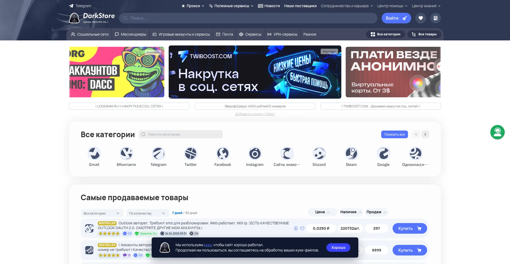This screenshot has width=510, height=264.
Task: Click the Все категории button in the nav bar
Action: (x=386, y=34)
